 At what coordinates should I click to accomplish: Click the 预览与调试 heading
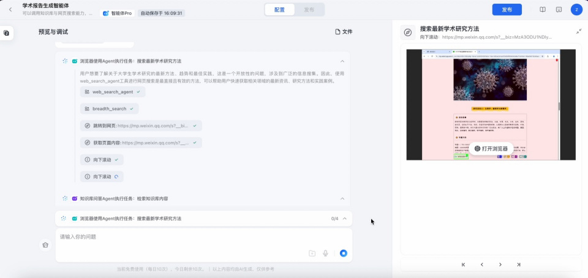click(x=53, y=32)
